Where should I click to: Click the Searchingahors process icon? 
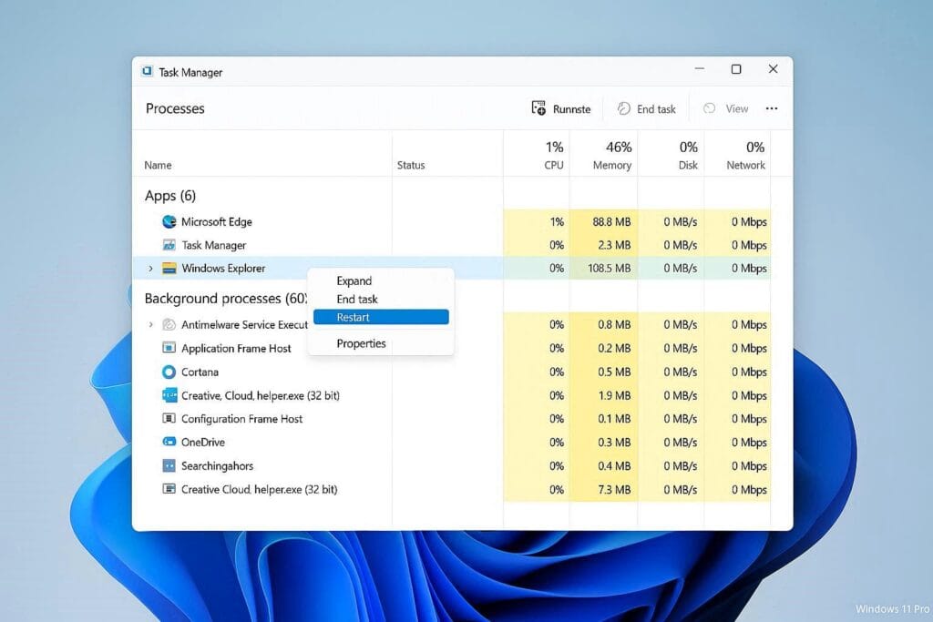(169, 465)
